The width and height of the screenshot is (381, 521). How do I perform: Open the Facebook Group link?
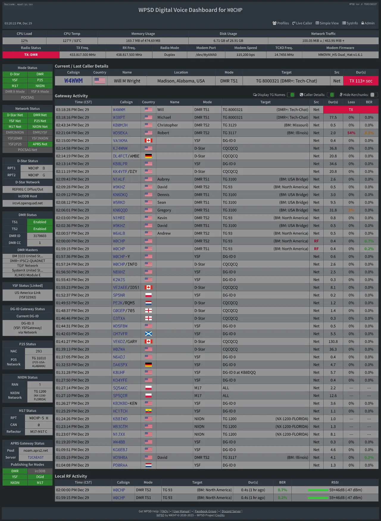click(206, 511)
